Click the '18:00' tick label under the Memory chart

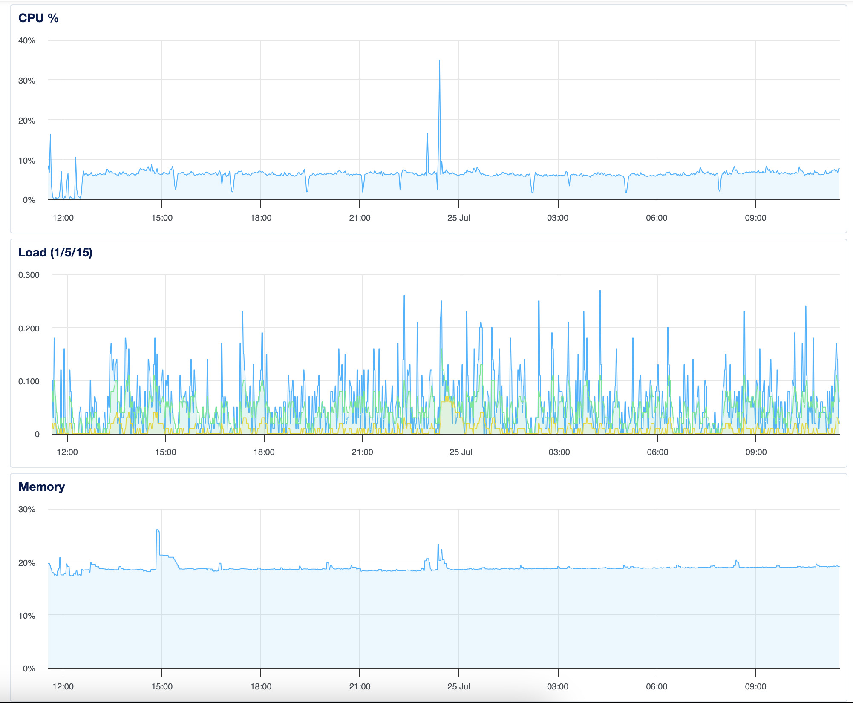tap(261, 686)
